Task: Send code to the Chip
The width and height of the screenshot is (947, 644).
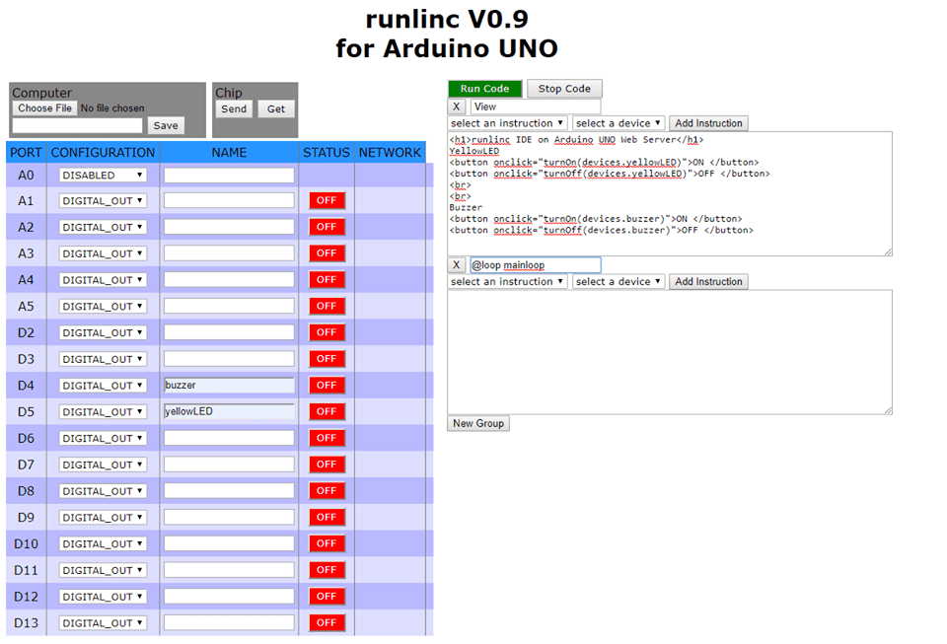Action: coord(234,109)
